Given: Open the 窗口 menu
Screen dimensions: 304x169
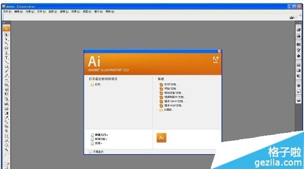Looking at the screenshot, I should pos(98,12).
